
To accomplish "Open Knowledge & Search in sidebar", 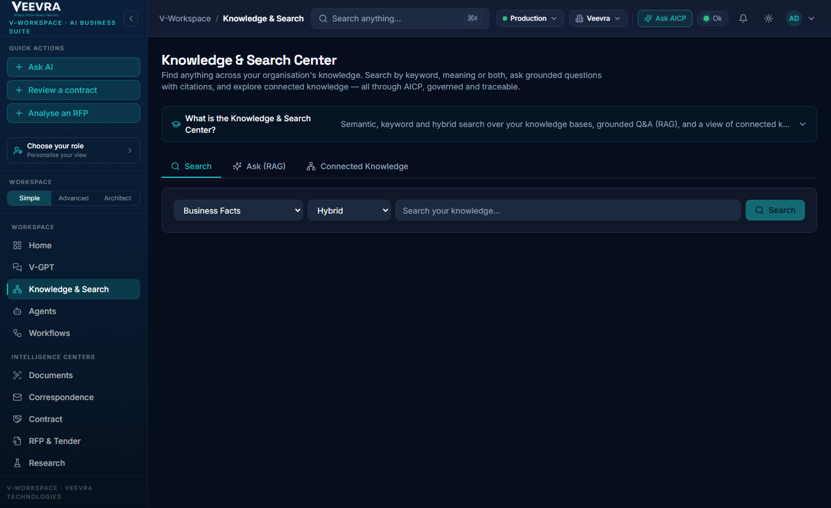I will 73,289.
